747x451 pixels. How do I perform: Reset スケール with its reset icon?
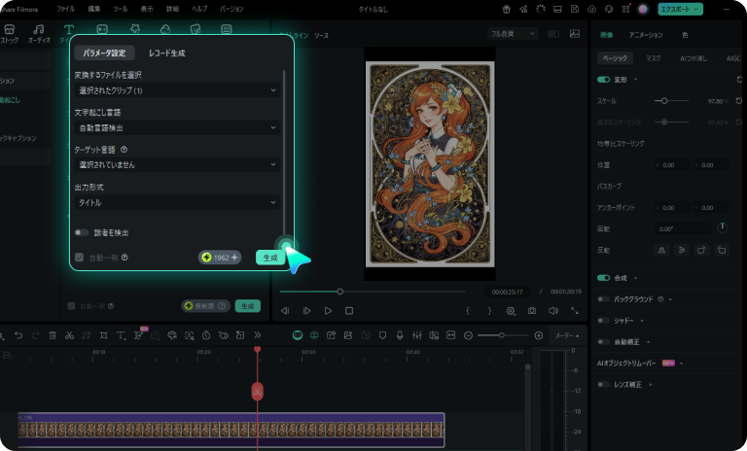[738, 101]
